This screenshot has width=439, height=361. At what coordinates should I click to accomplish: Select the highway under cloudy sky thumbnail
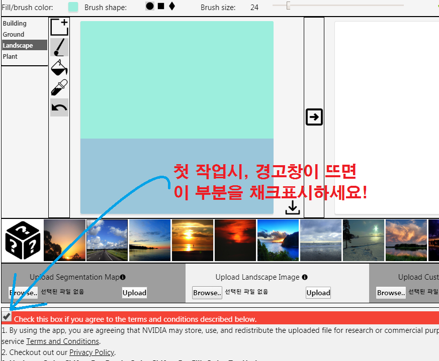tap(107, 240)
